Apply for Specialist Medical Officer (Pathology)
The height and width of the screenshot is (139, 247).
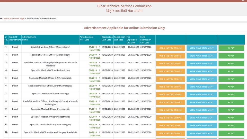tap(231, 94)
